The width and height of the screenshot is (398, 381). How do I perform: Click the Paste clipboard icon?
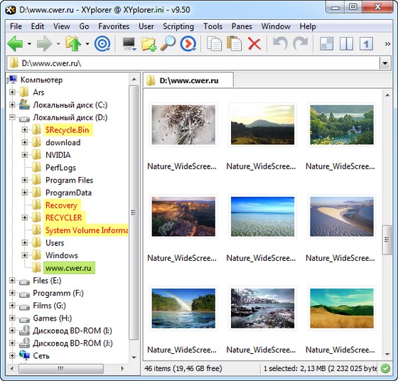click(x=234, y=43)
